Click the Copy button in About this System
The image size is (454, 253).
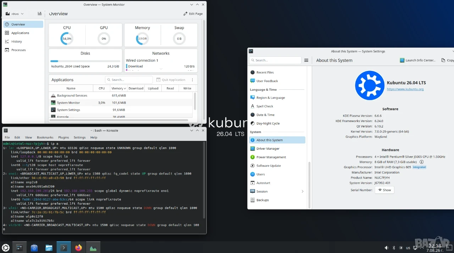[x=448, y=60]
